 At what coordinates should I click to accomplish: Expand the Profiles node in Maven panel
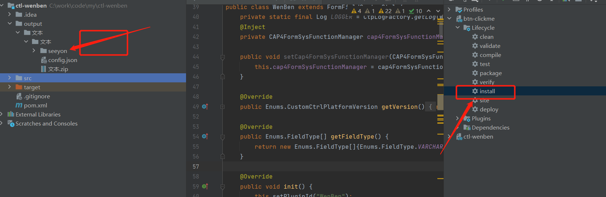click(449, 9)
